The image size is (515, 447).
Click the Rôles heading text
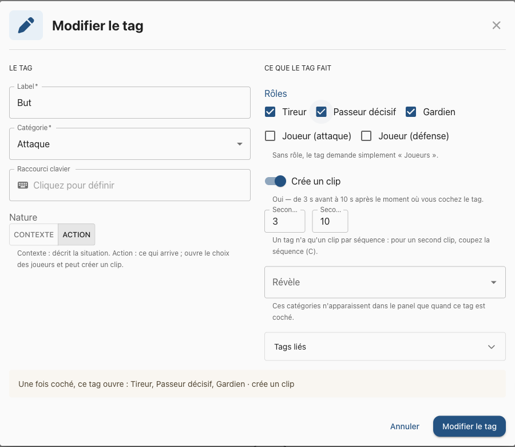coord(276,94)
